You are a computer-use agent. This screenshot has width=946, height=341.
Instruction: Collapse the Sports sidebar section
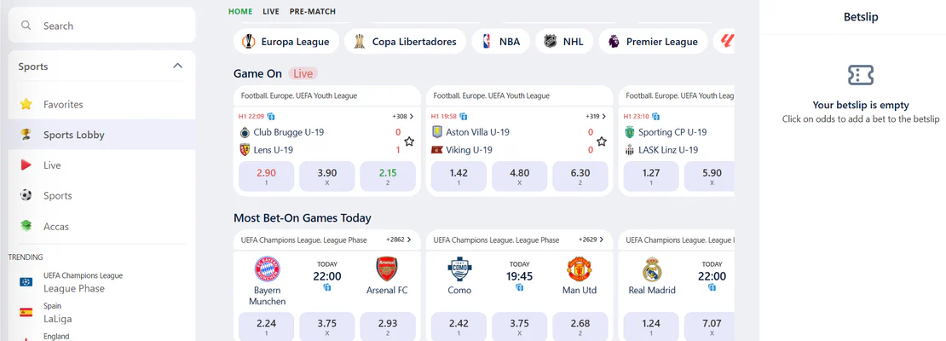tap(177, 66)
